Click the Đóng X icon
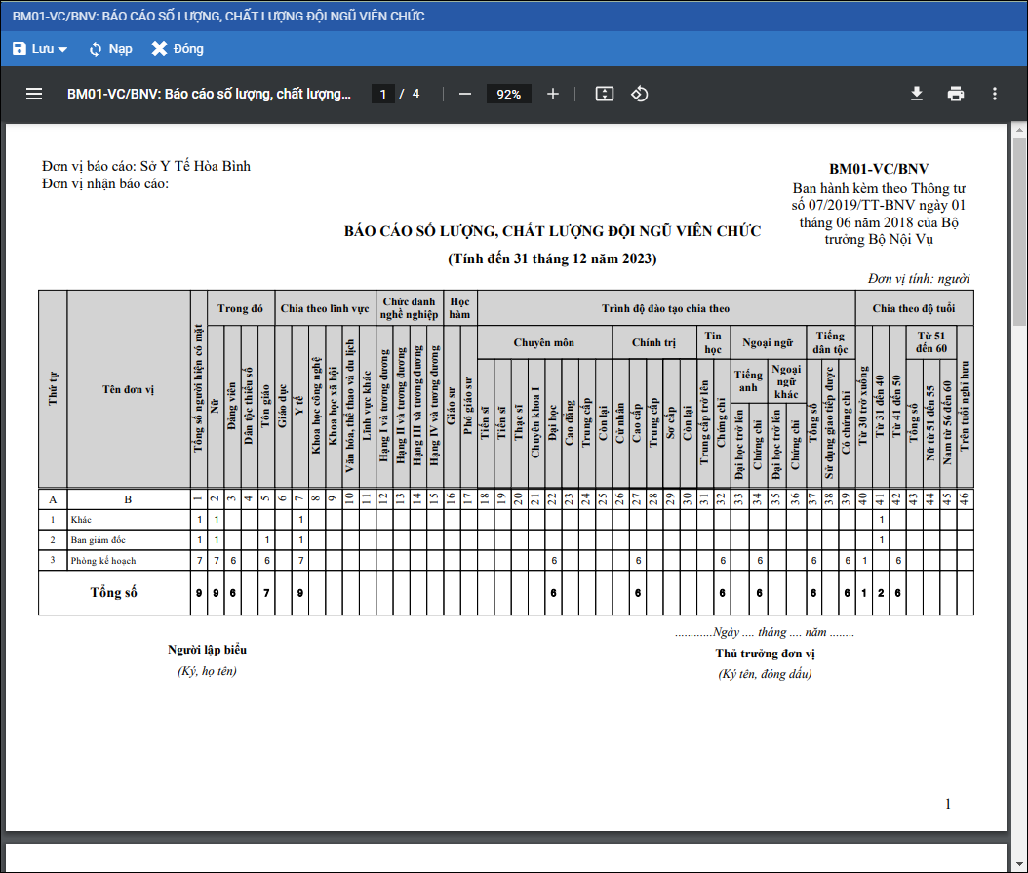Screen dimensions: 1028x873 pos(160,49)
